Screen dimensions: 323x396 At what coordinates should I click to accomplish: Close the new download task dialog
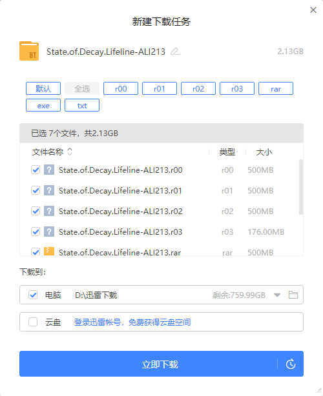(313, 10)
